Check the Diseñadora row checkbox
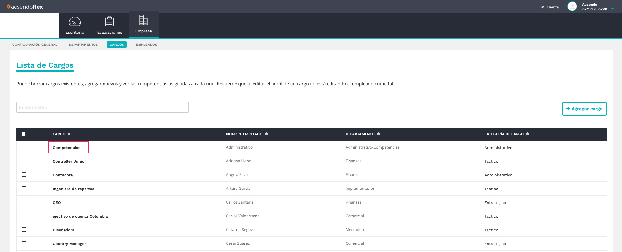Viewport: 622px width, 252px height. click(x=24, y=230)
